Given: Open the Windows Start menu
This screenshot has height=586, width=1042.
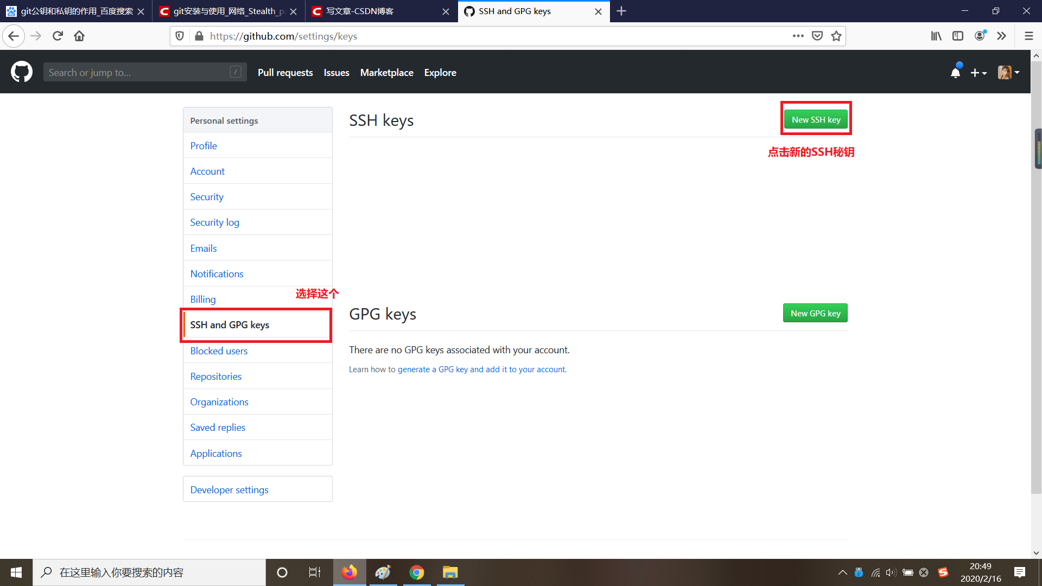Looking at the screenshot, I should 16,572.
